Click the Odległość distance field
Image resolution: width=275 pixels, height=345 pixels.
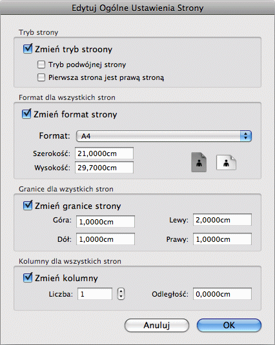tap(222, 294)
